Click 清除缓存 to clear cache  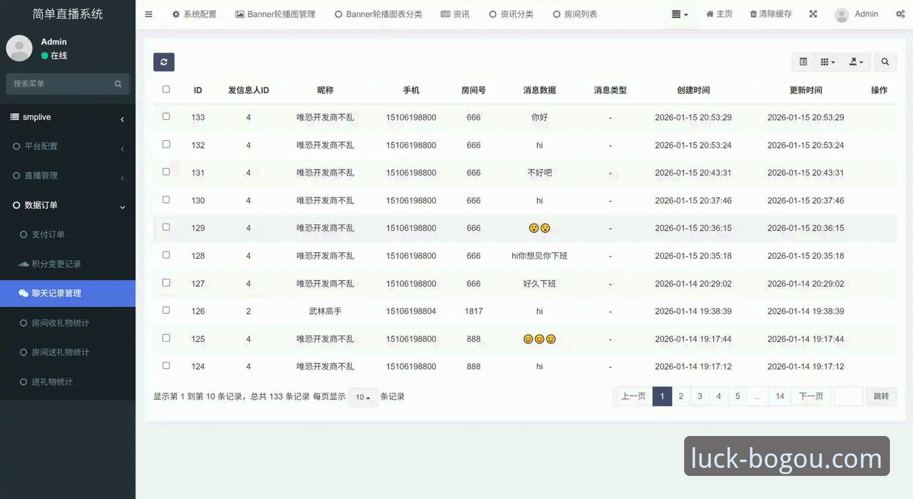point(771,14)
